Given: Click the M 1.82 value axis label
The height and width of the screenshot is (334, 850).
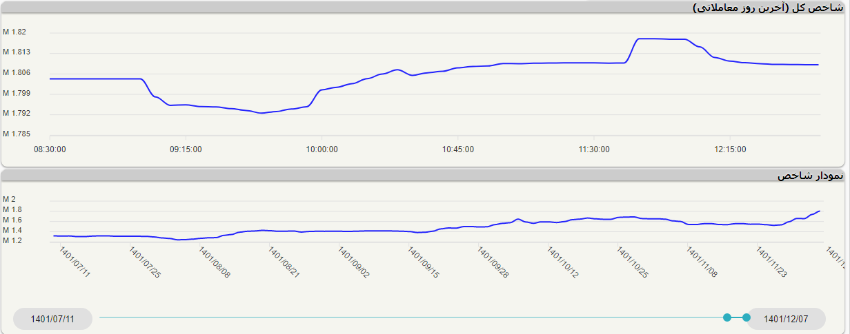Looking at the screenshot, I should point(14,32).
